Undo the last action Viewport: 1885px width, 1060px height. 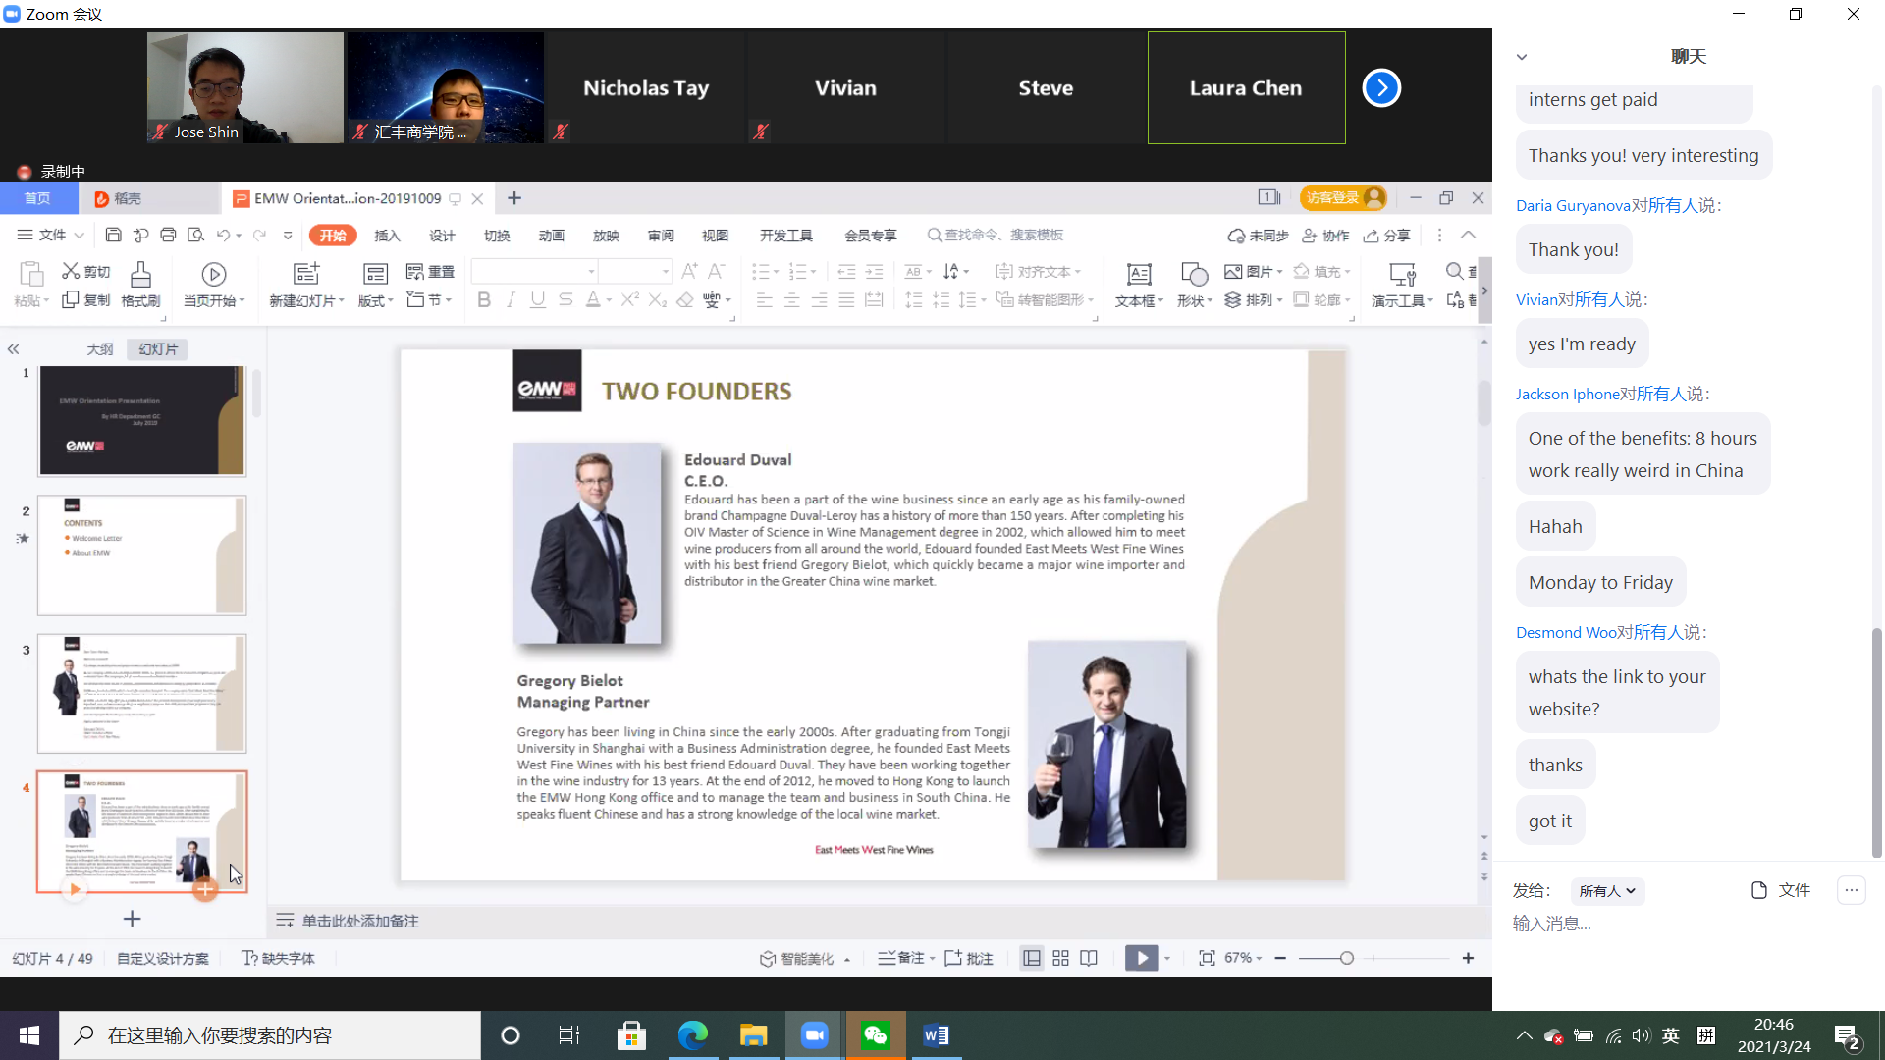click(223, 236)
